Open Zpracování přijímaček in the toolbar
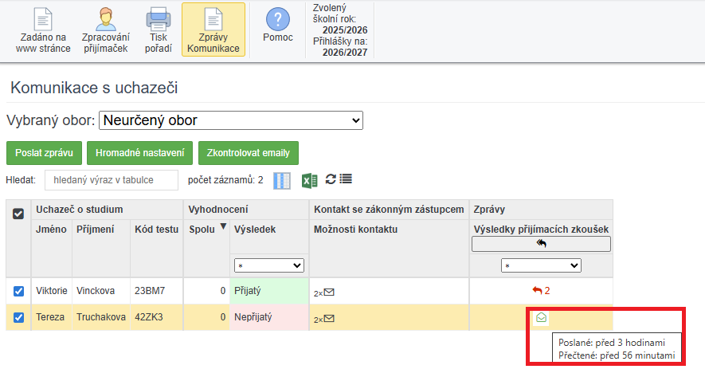705x373 pixels. pos(107,30)
